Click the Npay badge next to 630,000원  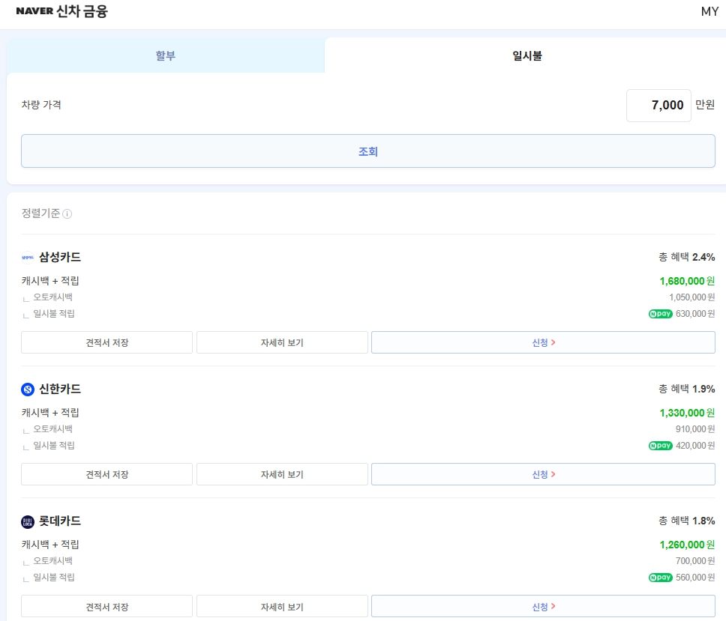click(660, 314)
